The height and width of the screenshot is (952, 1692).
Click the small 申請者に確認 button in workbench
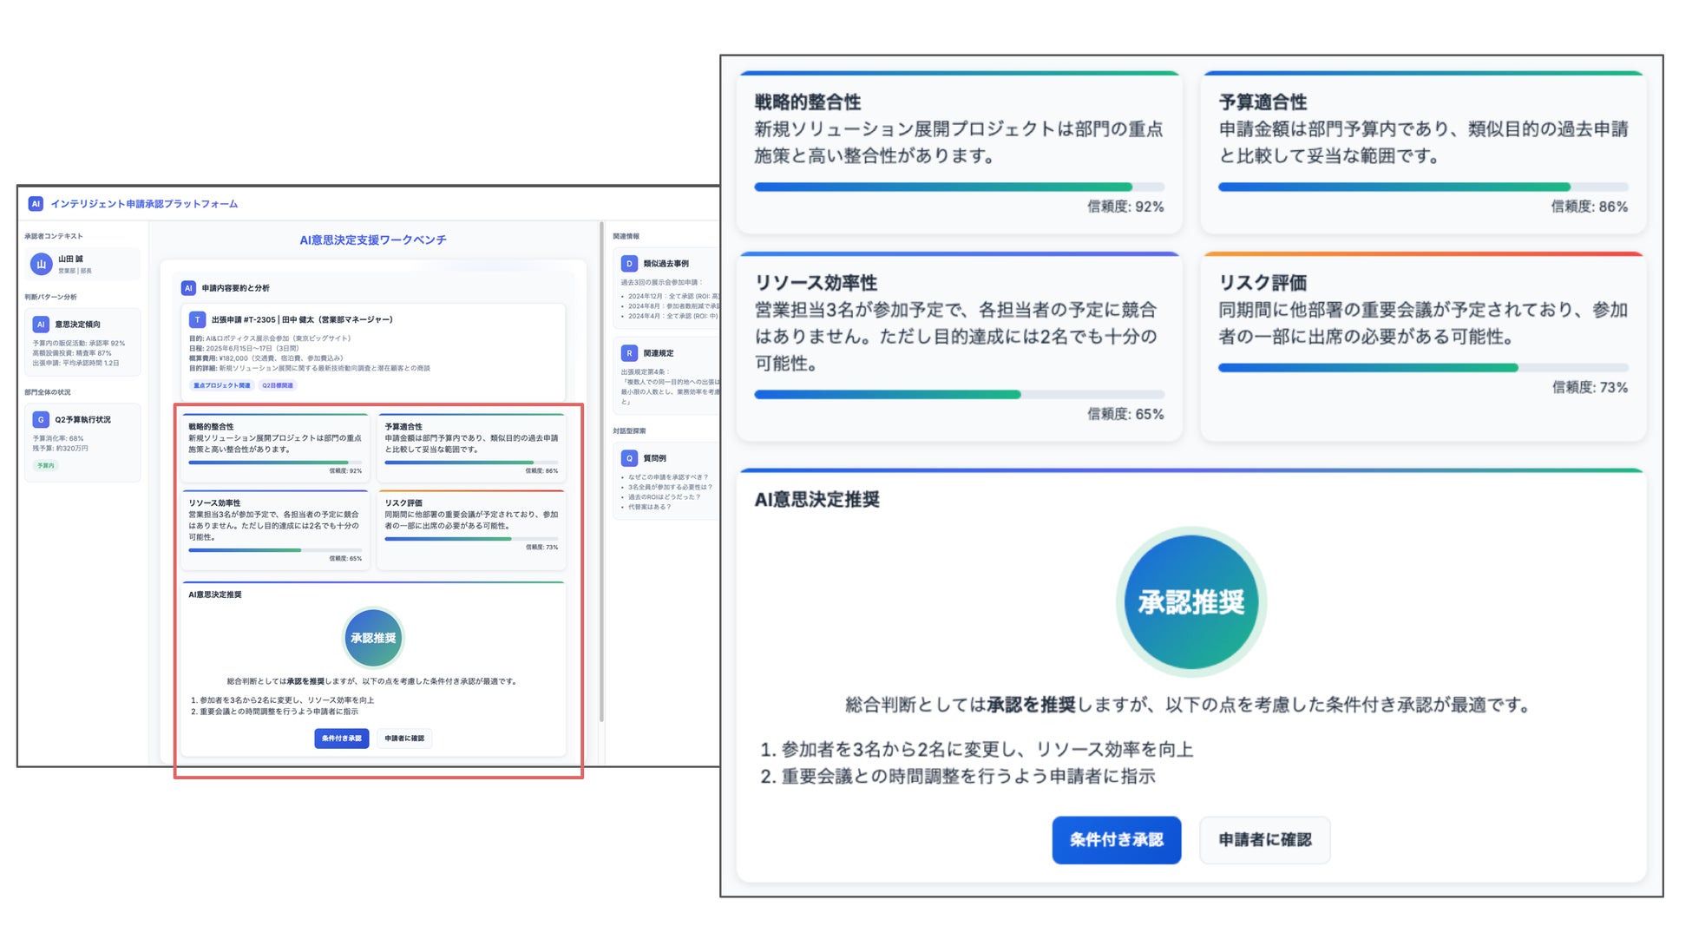[404, 739]
